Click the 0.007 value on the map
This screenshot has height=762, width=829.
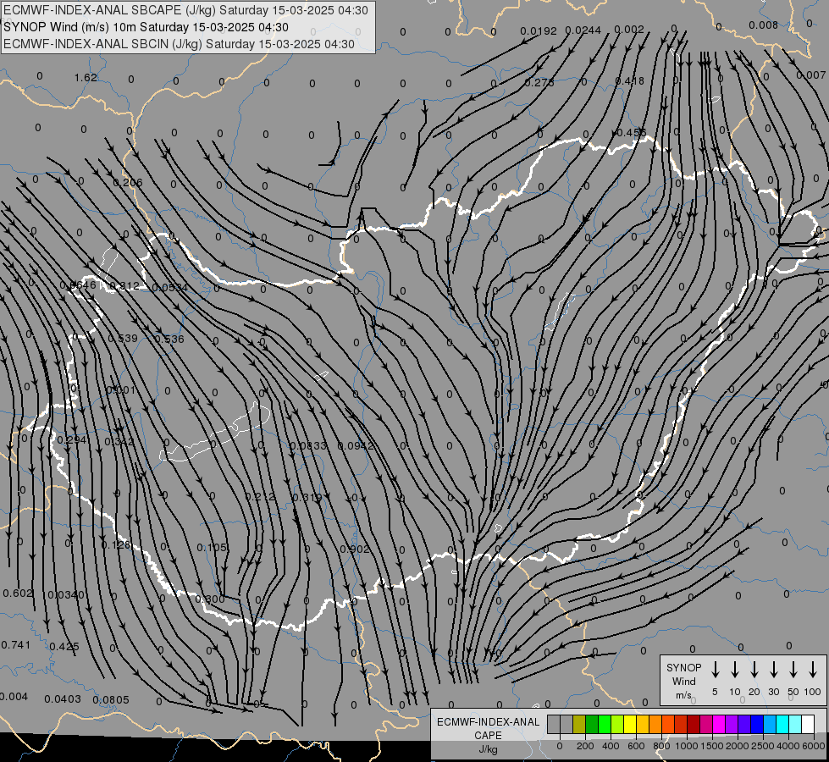[x=810, y=75]
